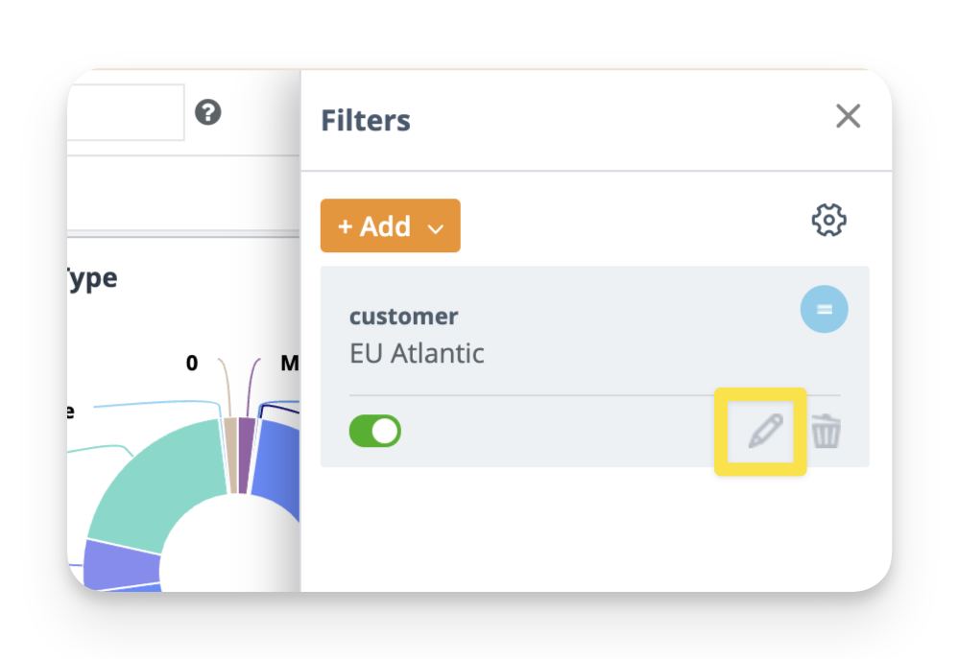Click the Filters panel title
The height and width of the screenshot is (659, 959).
(x=366, y=121)
